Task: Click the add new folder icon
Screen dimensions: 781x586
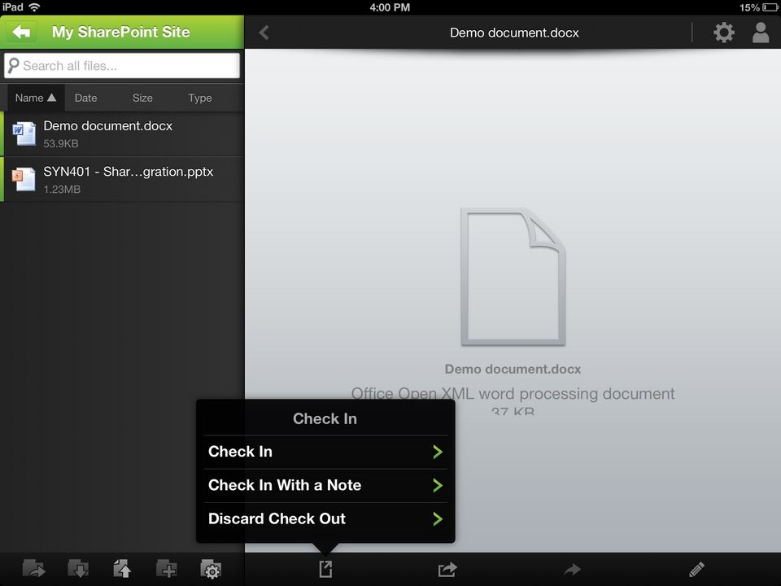Action: pos(166,569)
